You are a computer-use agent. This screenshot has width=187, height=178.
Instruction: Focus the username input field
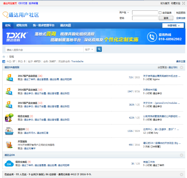click(145, 12)
